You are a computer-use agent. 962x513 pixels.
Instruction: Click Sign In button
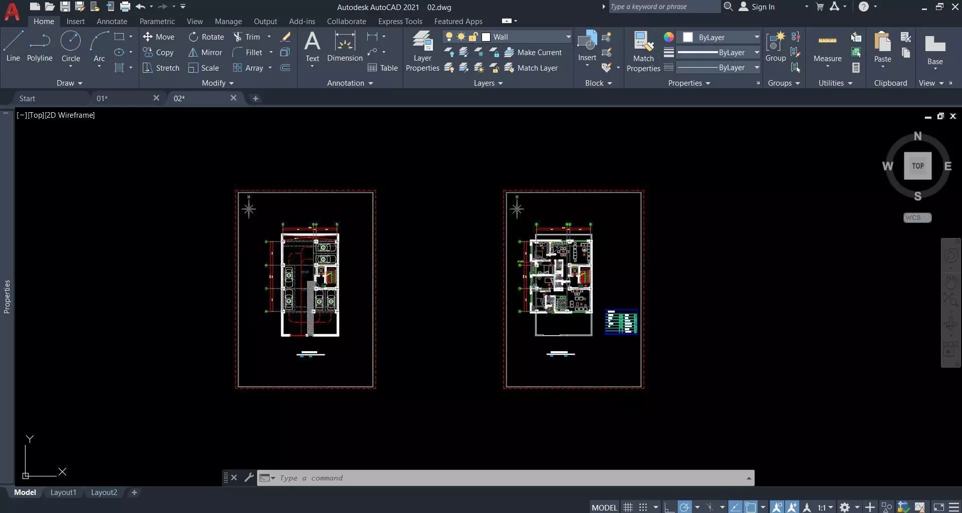click(x=757, y=7)
